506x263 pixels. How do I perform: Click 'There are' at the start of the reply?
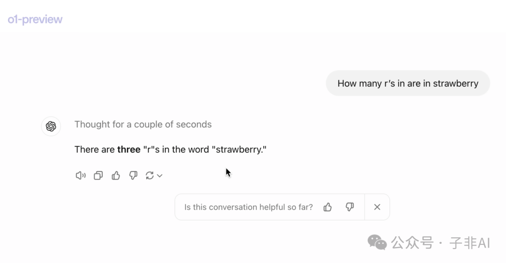point(95,150)
